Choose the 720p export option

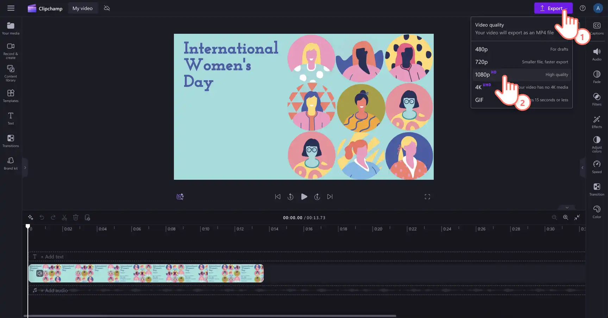[522, 62]
